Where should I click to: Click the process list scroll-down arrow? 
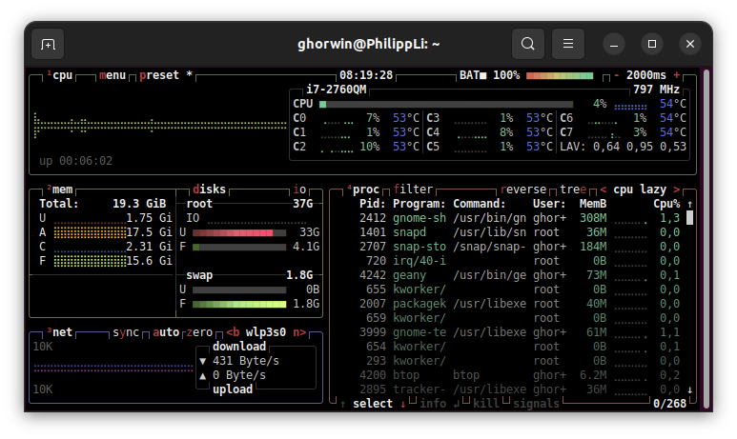click(689, 389)
